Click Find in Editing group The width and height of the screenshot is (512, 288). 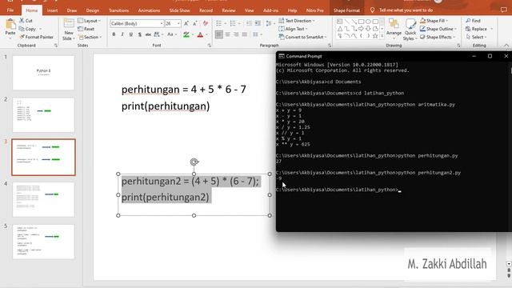pos(474,21)
